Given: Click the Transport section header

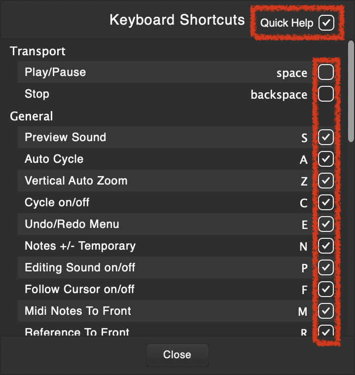Looking at the screenshot, I should [37, 51].
